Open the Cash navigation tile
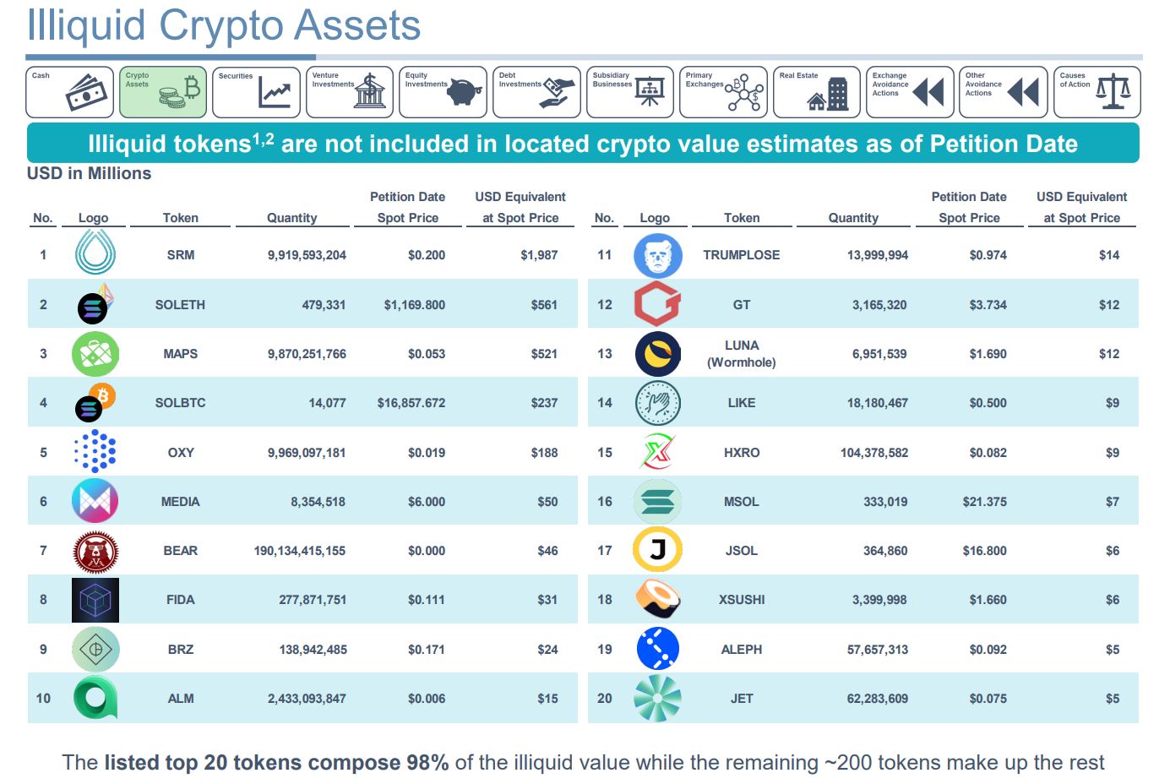This screenshot has width=1170, height=784. [70, 92]
